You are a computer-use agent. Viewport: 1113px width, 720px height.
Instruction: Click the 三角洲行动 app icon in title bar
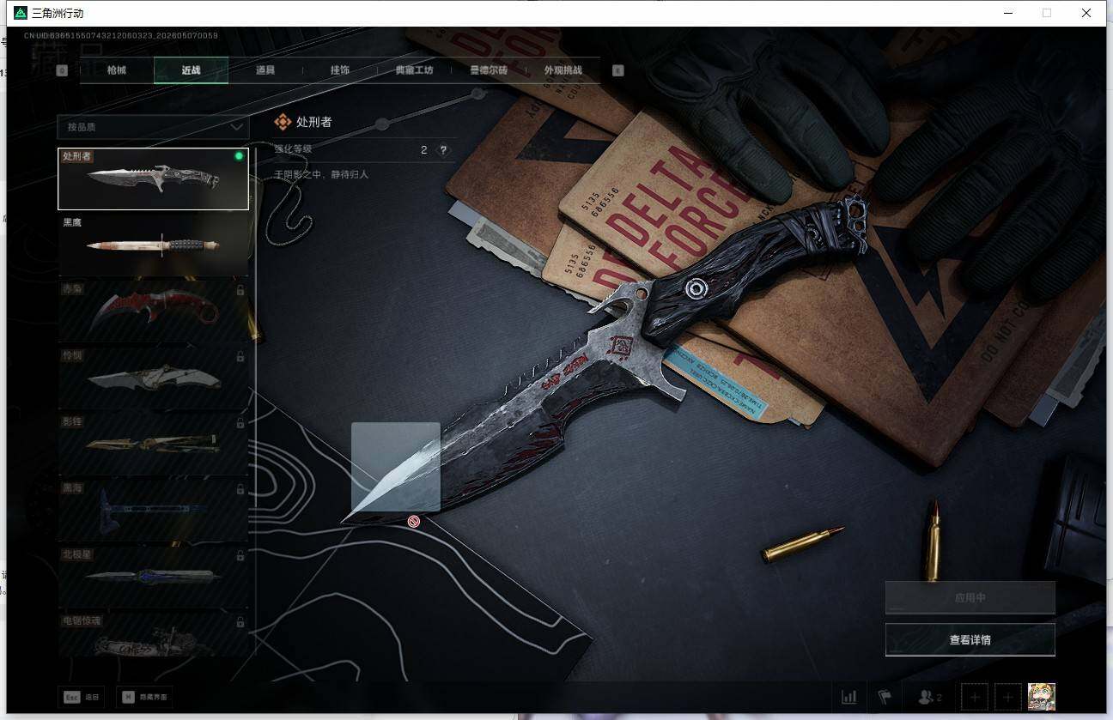[x=20, y=13]
